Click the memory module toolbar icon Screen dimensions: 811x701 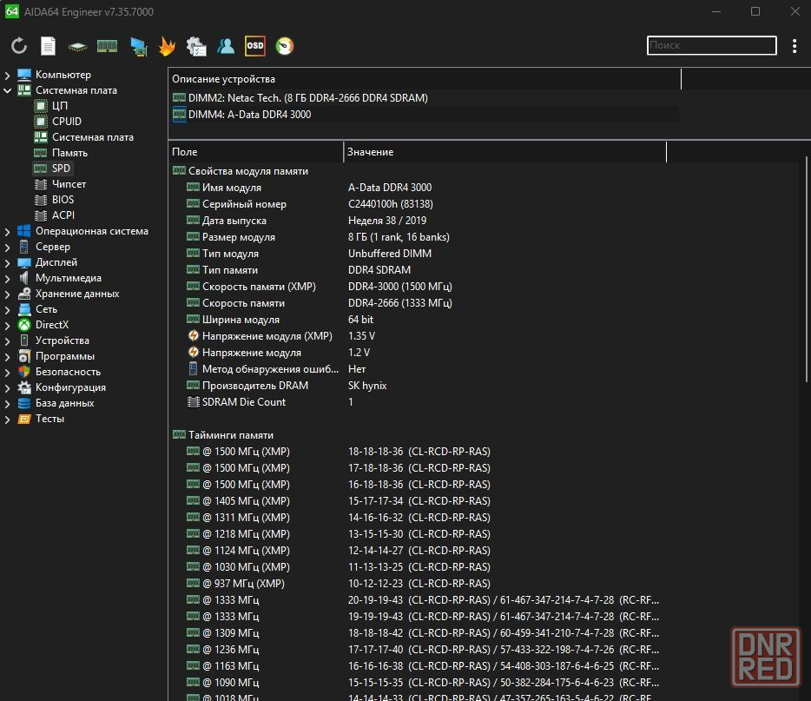(x=107, y=46)
